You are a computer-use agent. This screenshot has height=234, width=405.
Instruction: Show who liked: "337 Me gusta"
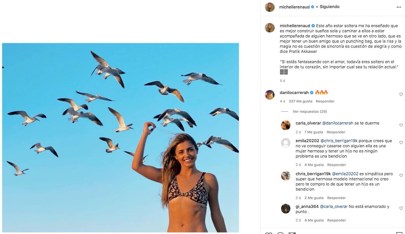tap(301, 101)
